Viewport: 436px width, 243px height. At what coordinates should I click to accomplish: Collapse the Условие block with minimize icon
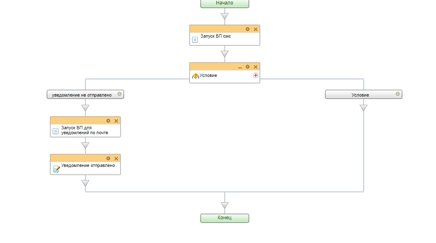click(240, 67)
